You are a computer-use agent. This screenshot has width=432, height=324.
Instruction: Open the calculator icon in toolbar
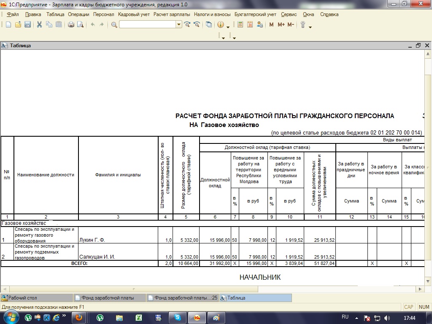click(x=240, y=24)
